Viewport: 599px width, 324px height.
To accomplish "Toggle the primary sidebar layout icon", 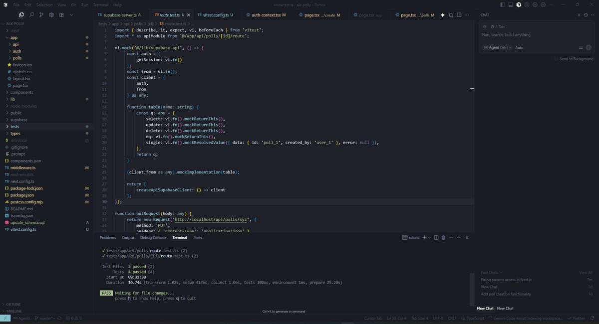I will pos(502,4).
